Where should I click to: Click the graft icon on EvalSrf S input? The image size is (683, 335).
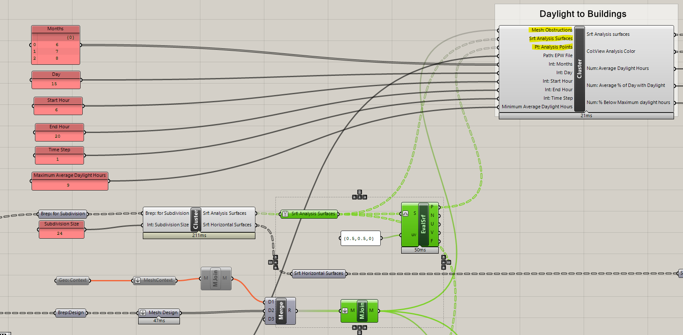405,214
